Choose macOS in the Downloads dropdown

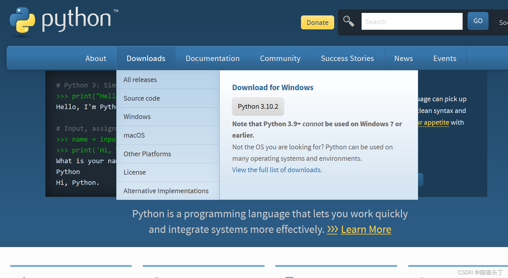(168, 135)
